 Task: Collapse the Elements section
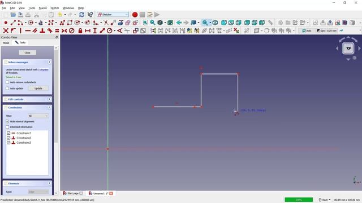pyautogui.click(x=49, y=183)
